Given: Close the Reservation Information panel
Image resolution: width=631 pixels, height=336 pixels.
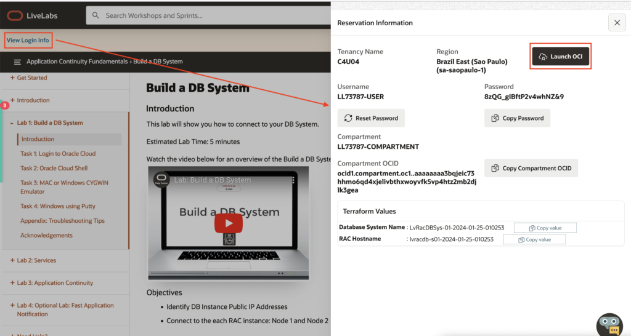Looking at the screenshot, I should click(617, 23).
